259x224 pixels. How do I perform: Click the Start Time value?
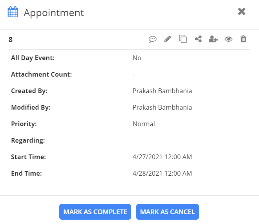tap(162, 157)
